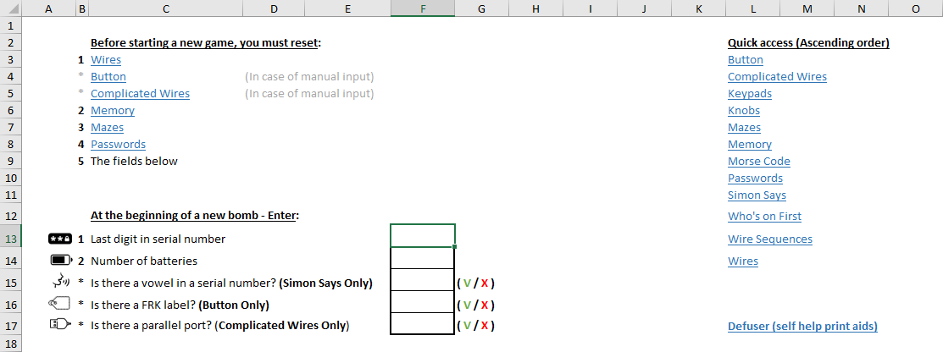The height and width of the screenshot is (352, 943).
Task: Open Morse Code from Quick access
Action: coord(758,162)
